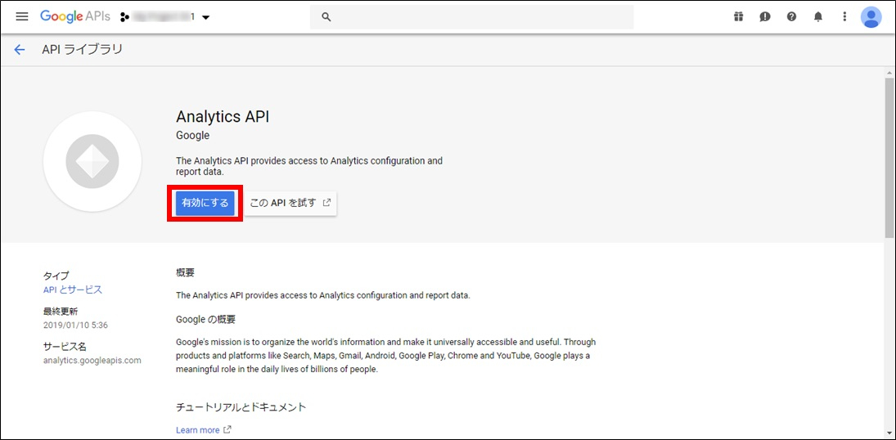896x440 pixels.
Task: Open the feedback alert icon
Action: tap(765, 16)
